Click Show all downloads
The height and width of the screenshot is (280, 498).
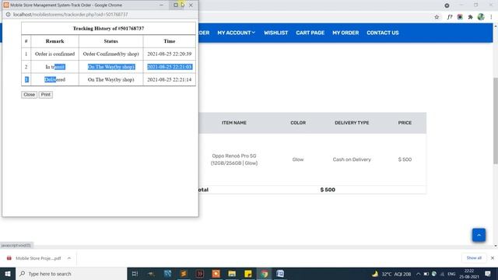pyautogui.click(x=474, y=257)
